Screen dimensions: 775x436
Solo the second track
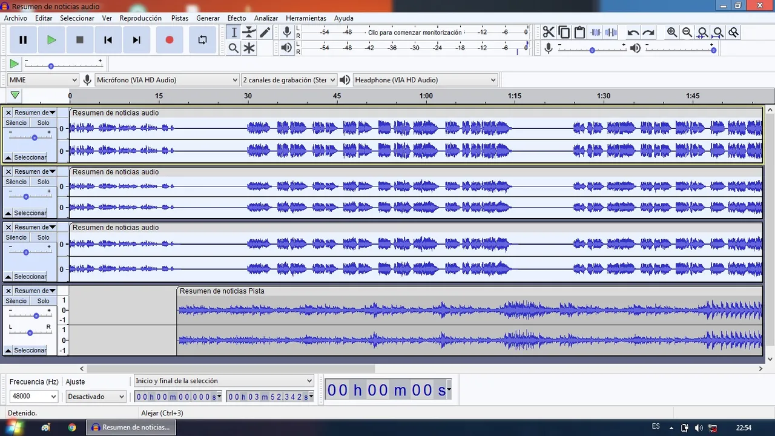(43, 182)
